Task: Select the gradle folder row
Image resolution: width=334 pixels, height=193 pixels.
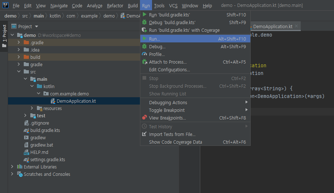Action: 74,64
